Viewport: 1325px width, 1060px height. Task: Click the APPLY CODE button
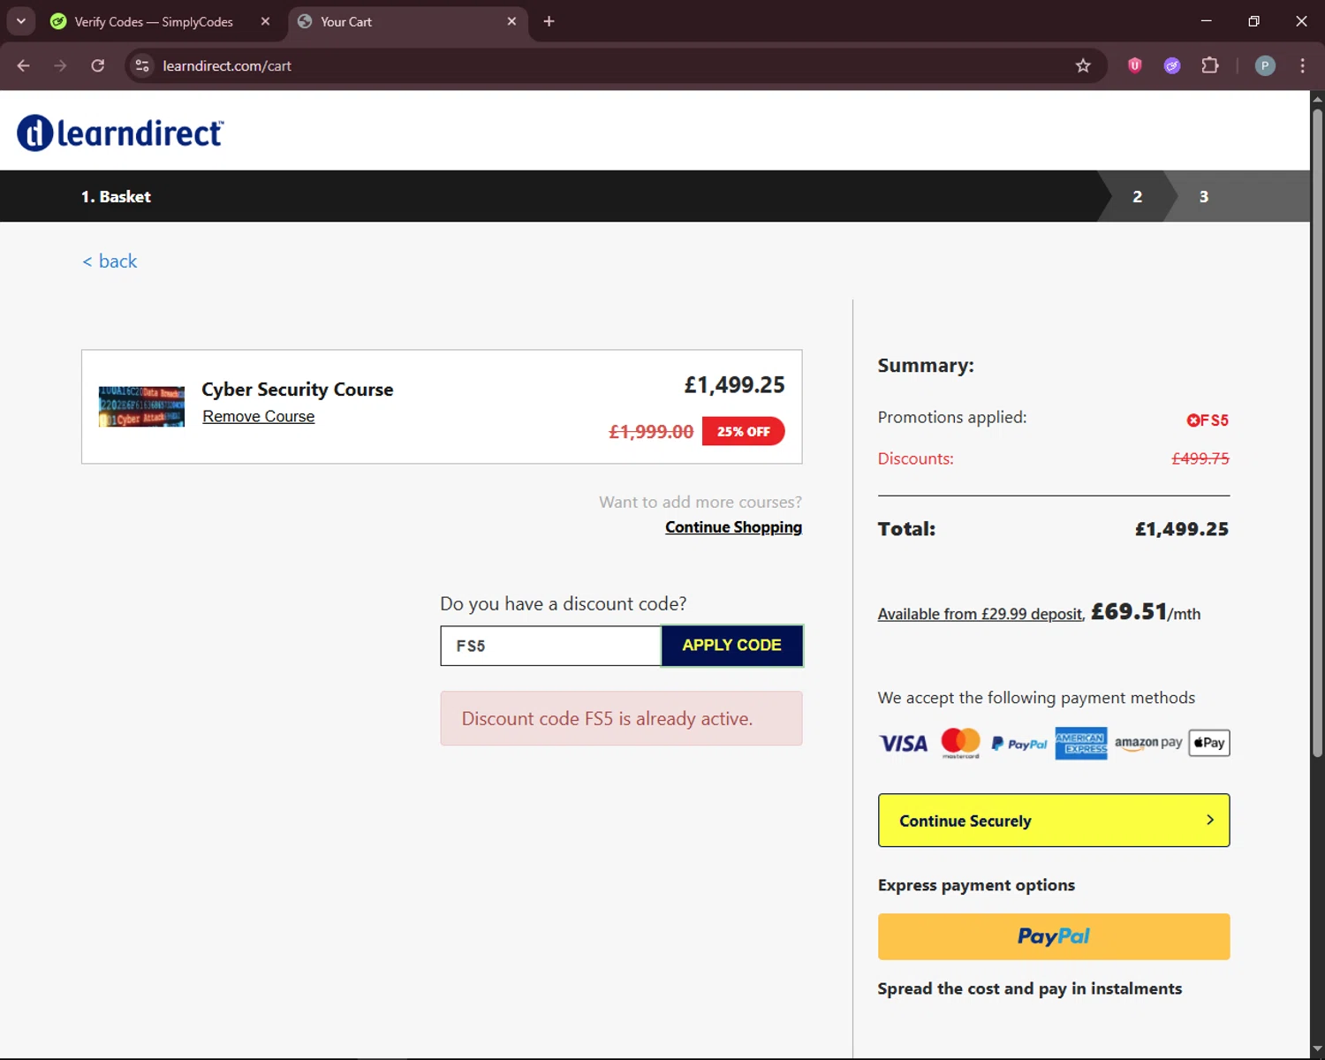[731, 646]
